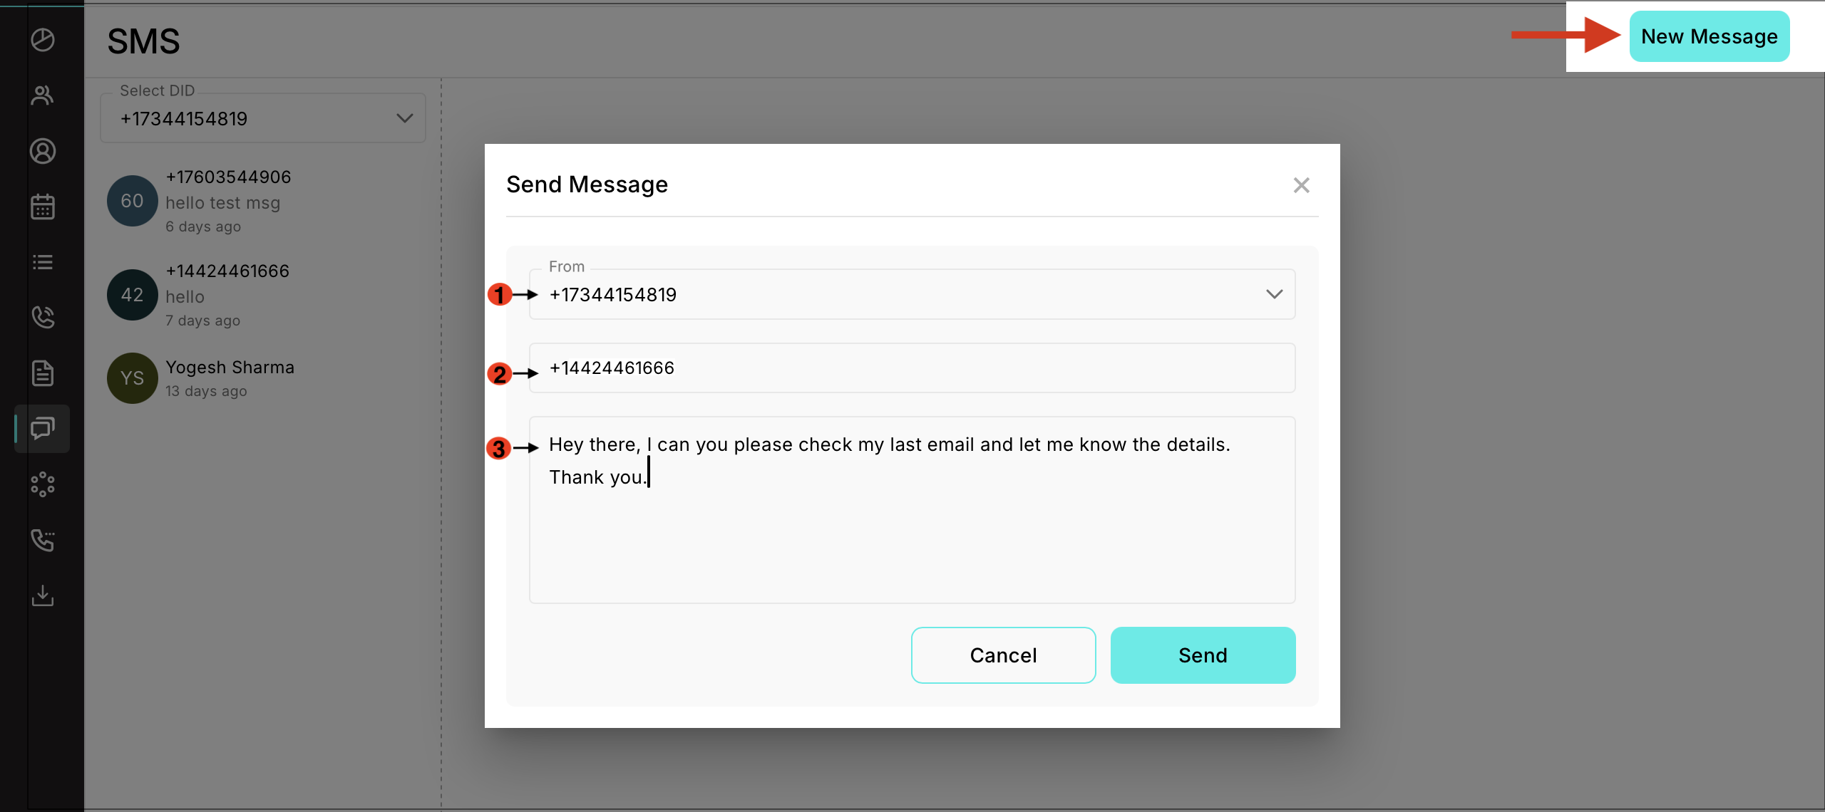The width and height of the screenshot is (1825, 812).
Task: Click the profile account icon in sidebar
Action: [x=43, y=151]
